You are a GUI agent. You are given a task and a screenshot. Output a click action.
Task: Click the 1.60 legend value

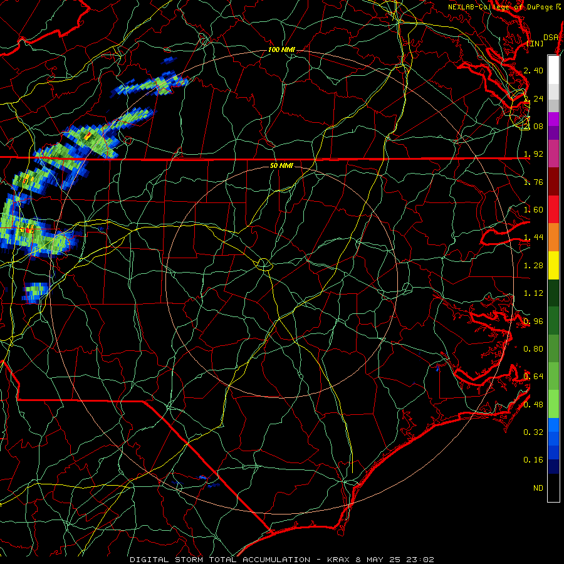[x=533, y=210]
